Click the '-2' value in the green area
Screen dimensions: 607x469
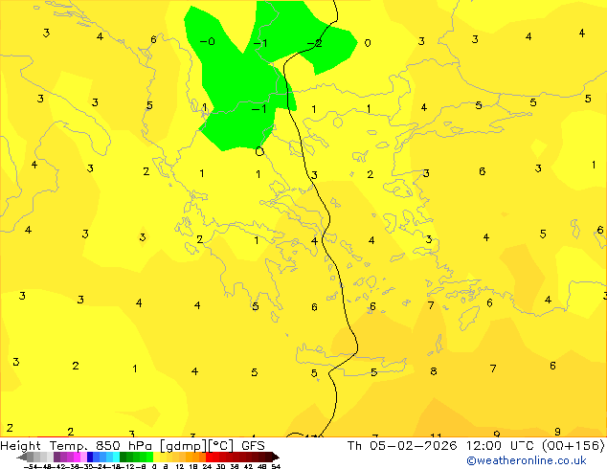click(x=314, y=43)
